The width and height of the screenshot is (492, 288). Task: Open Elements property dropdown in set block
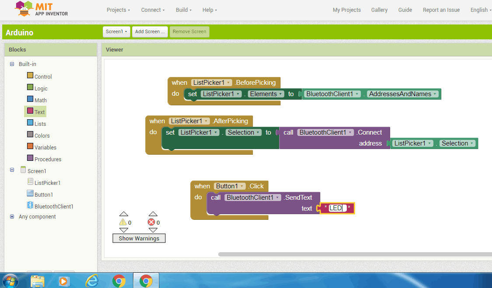(x=266, y=94)
